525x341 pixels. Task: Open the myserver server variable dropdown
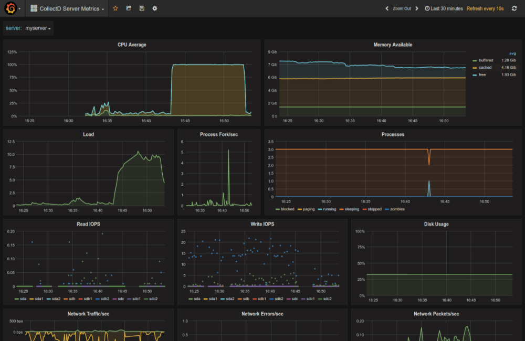[x=37, y=29]
